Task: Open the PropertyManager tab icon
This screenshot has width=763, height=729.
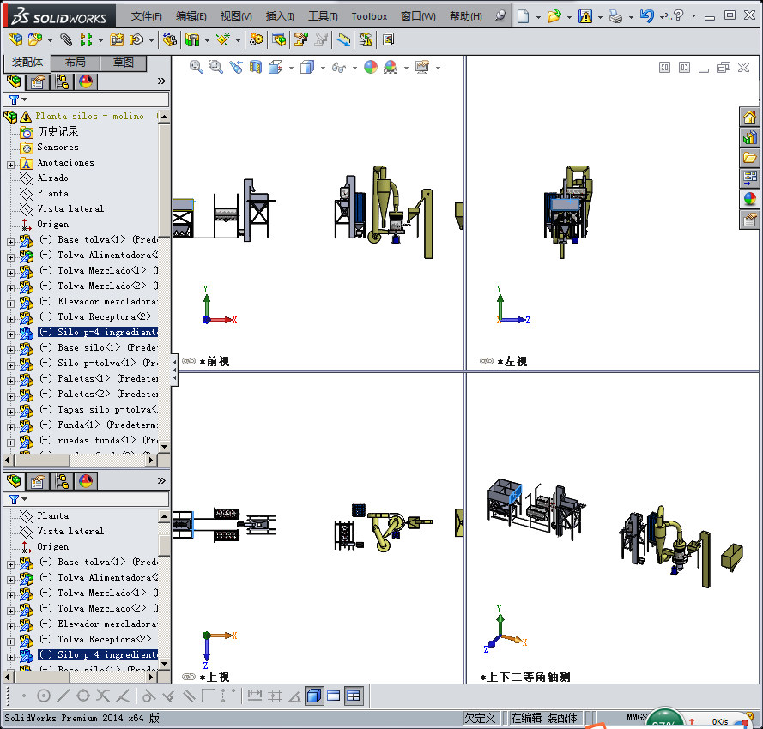Action: coord(38,81)
